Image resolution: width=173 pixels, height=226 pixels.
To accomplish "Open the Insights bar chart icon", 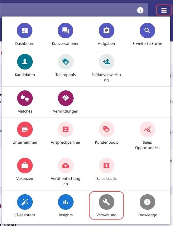I will point(65,202).
